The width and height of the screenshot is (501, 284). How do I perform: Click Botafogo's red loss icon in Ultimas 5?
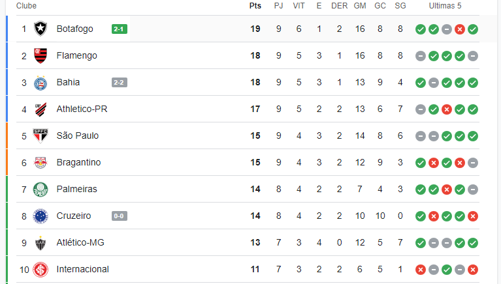460,29
